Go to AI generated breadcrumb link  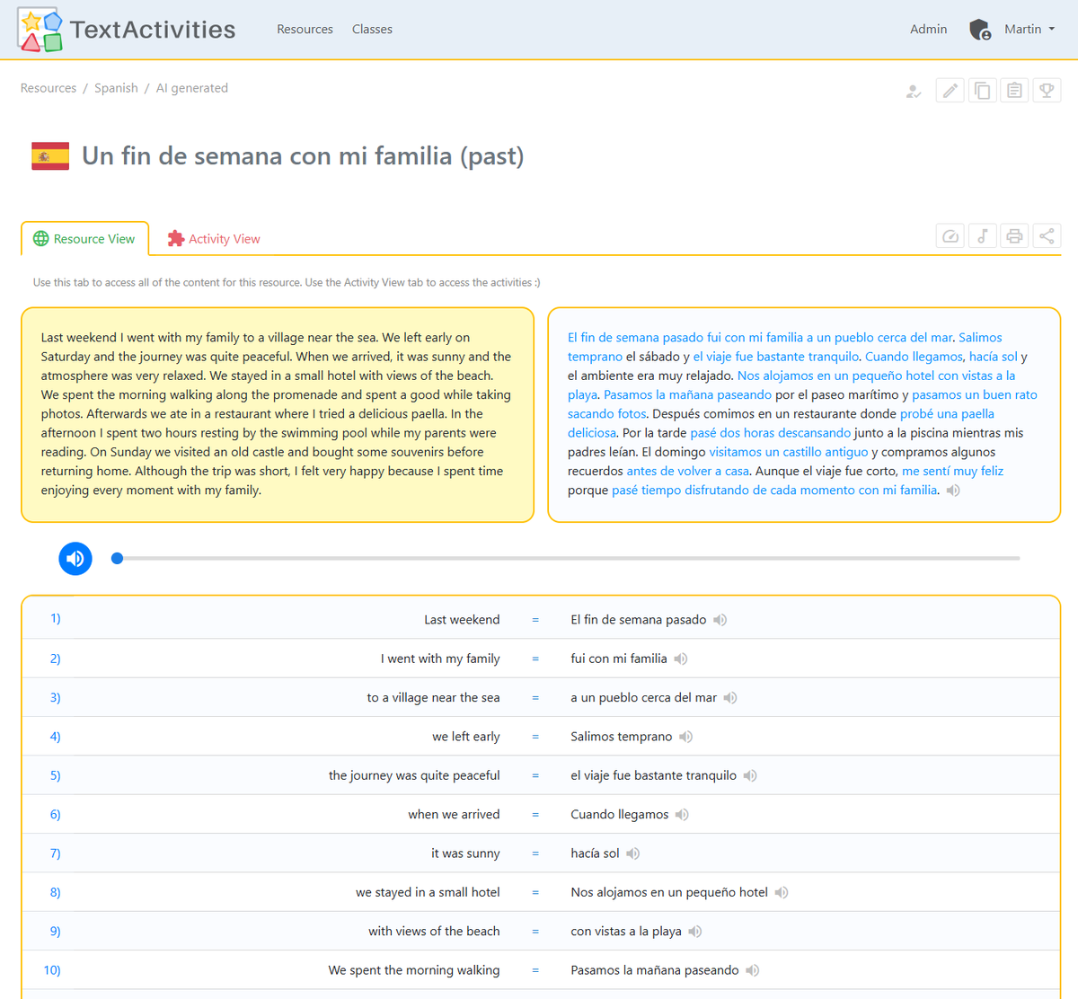coord(192,88)
